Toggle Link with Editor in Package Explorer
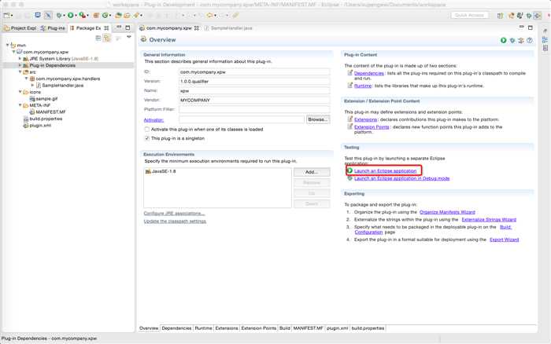Image resolution: width=551 pixels, height=344 pixels. coord(107,38)
